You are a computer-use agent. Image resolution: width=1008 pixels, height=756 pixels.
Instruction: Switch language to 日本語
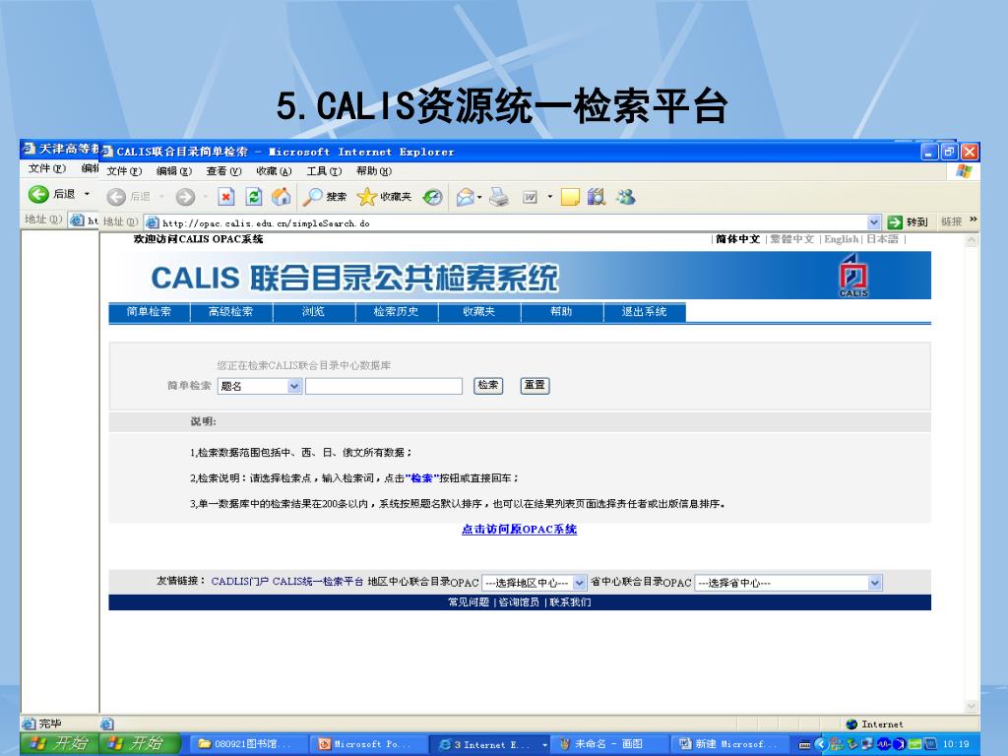tap(882, 239)
